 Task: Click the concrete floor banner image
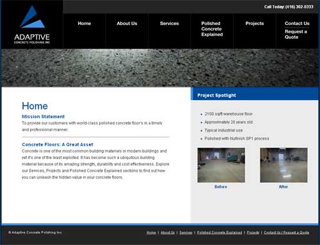160,68
